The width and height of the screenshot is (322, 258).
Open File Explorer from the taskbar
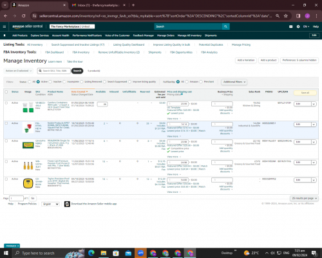104,253
